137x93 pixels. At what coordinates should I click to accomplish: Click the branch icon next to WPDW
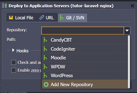45,66
